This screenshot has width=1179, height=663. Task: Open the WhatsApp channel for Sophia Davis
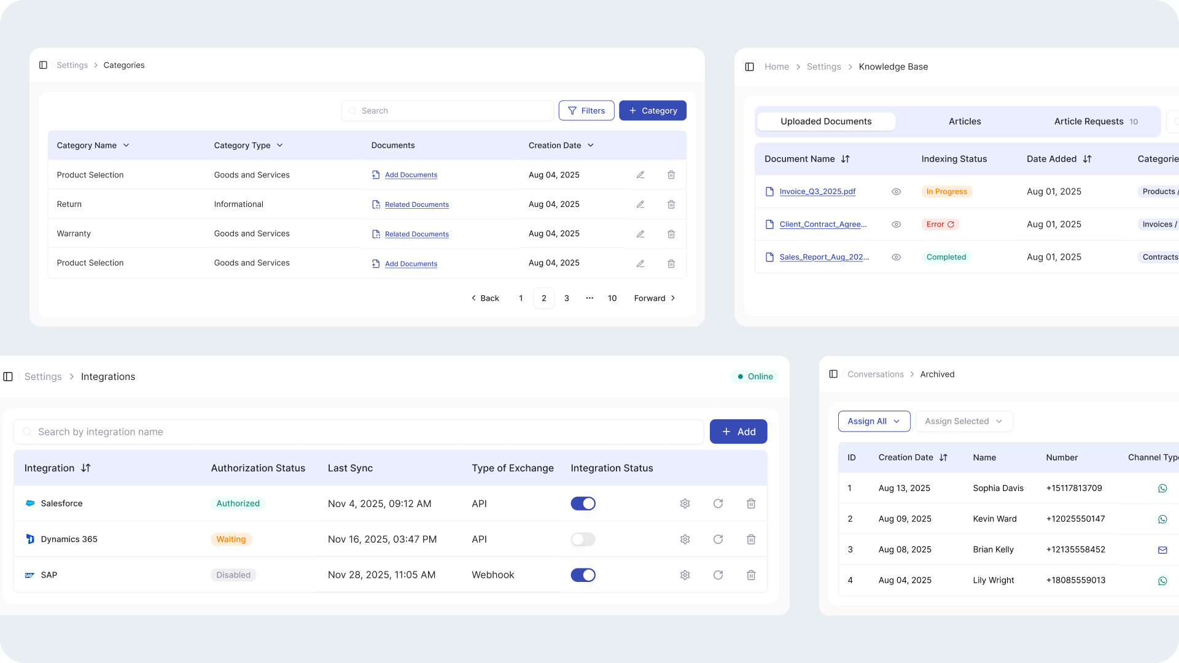(1162, 488)
